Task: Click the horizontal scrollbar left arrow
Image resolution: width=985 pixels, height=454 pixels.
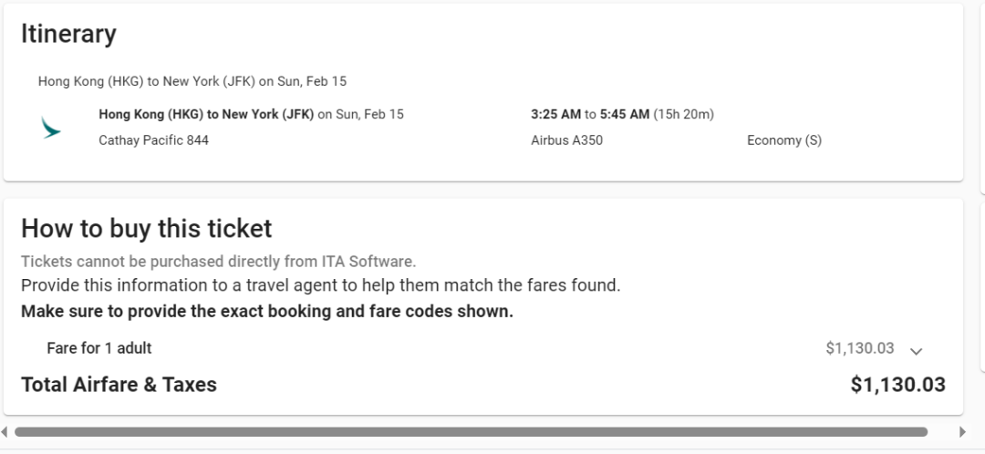Action: pos(5,432)
